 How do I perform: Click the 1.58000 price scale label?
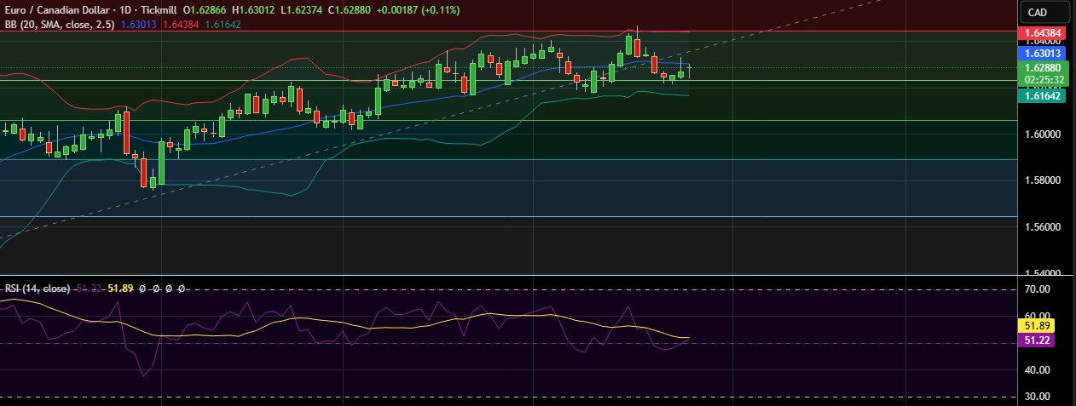click(x=1043, y=181)
